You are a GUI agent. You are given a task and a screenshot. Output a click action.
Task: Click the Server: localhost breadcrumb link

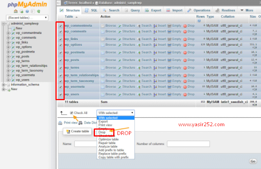(x=80, y=3)
